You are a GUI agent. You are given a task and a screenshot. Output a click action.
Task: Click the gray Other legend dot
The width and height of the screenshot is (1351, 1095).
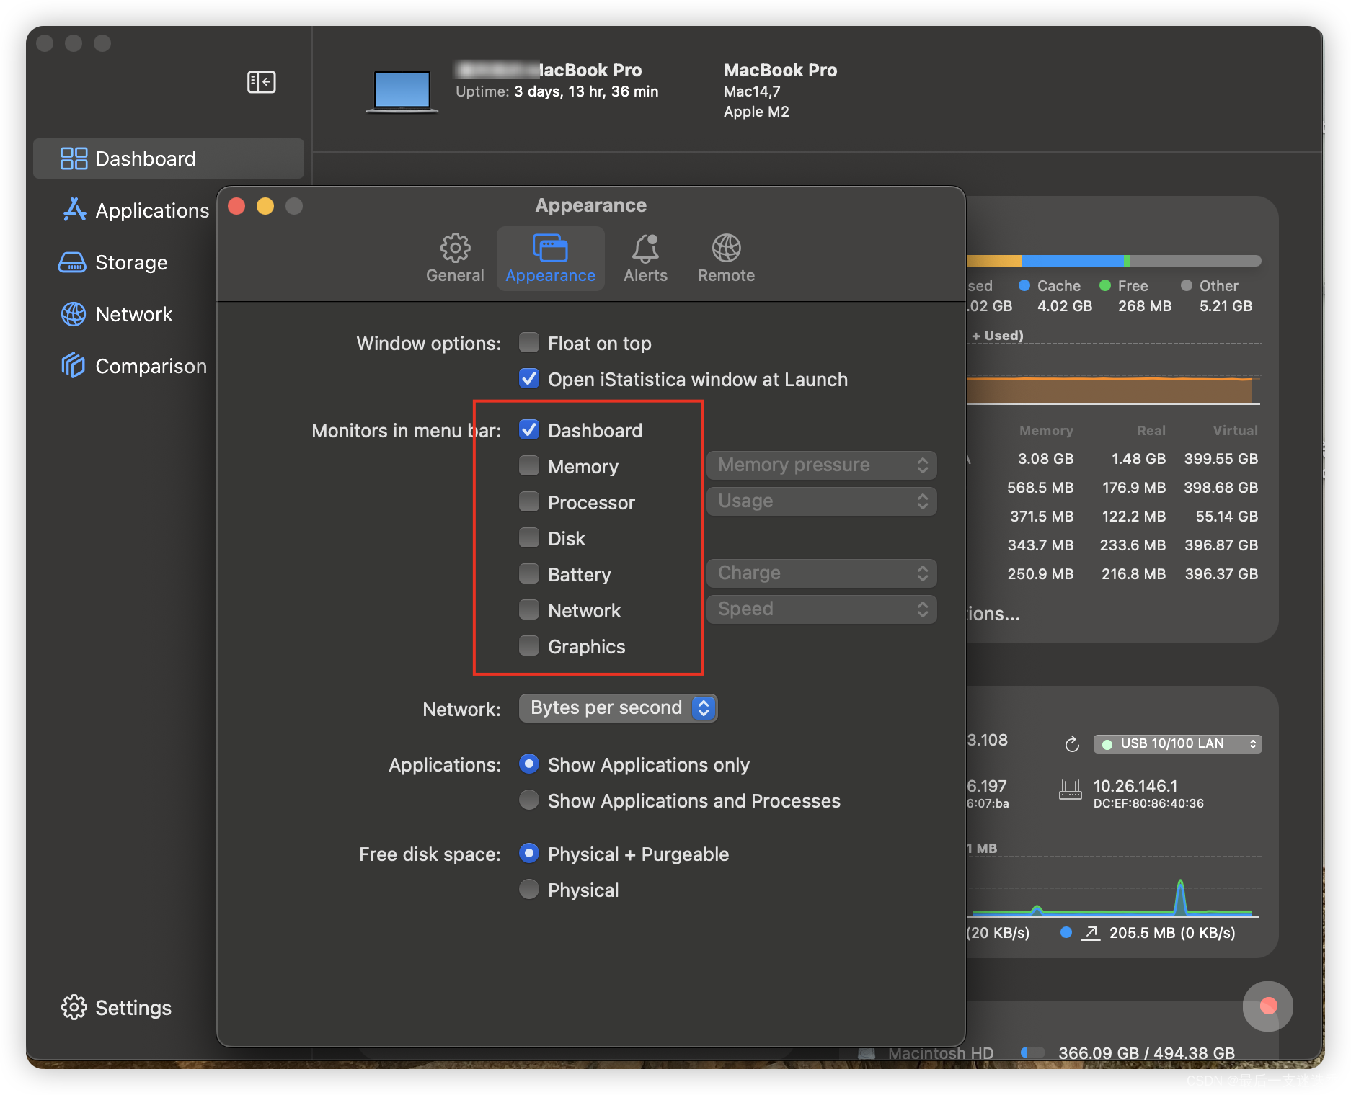pos(1187,285)
